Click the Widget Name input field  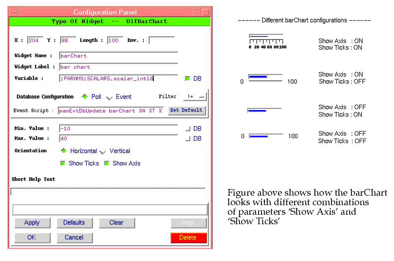click(x=118, y=56)
